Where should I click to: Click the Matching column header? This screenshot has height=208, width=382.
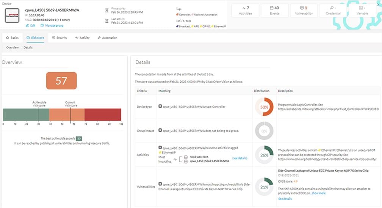(164, 91)
